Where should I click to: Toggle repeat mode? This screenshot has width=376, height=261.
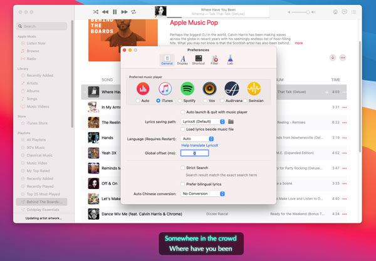pos(133,12)
